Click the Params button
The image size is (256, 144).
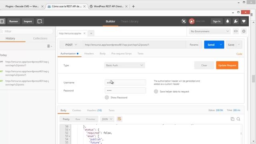pos(194,45)
